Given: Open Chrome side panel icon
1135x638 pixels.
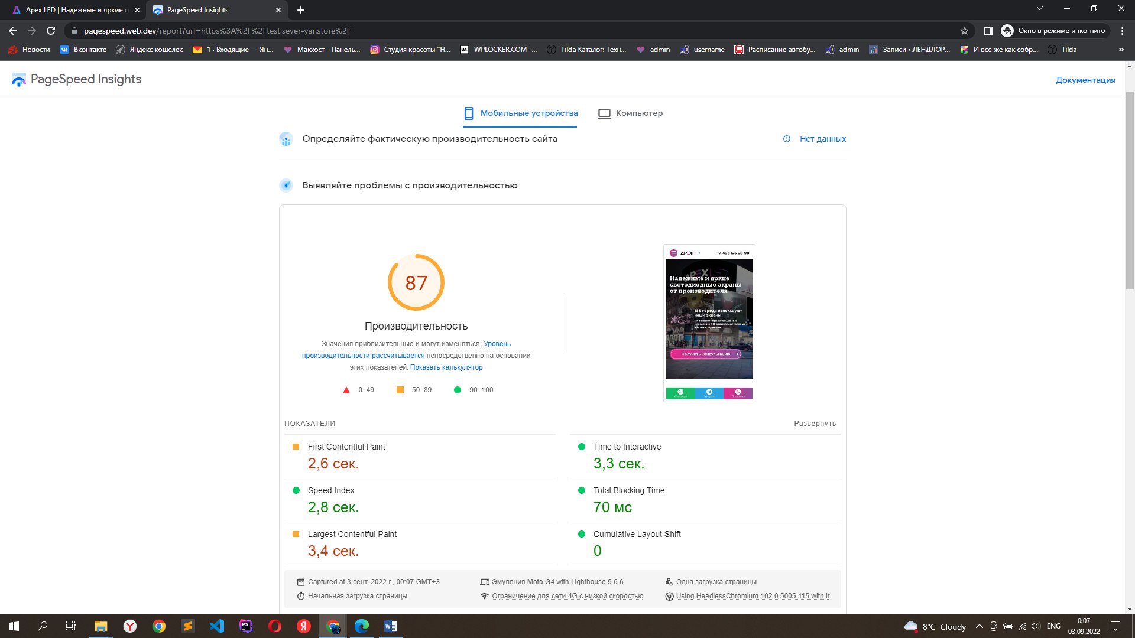Looking at the screenshot, I should tap(988, 31).
